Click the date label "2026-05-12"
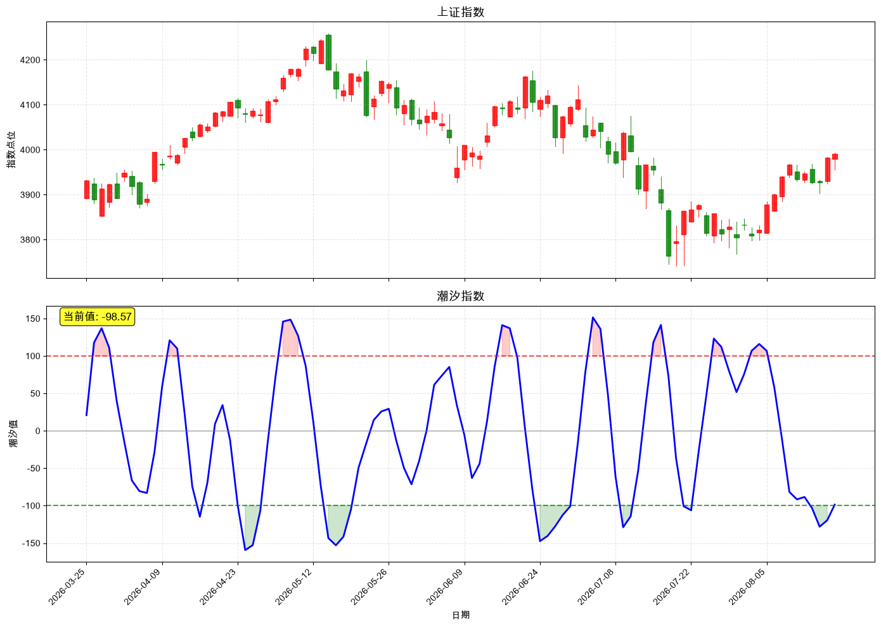Image resolution: width=881 pixels, height=627 pixels. coord(296,586)
